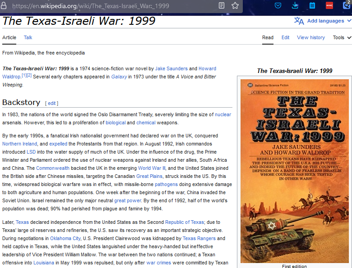Open the Texas link in the final paragraph

[x=22, y=222]
